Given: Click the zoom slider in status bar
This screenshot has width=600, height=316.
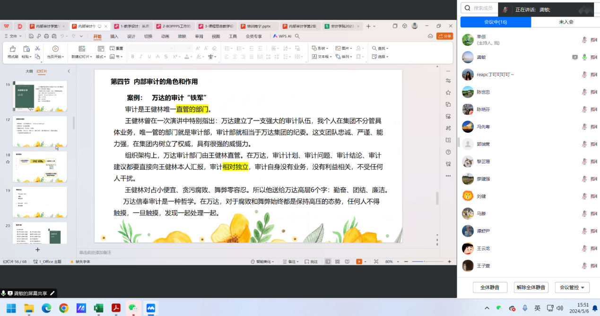Looking at the screenshot, I should (x=424, y=262).
